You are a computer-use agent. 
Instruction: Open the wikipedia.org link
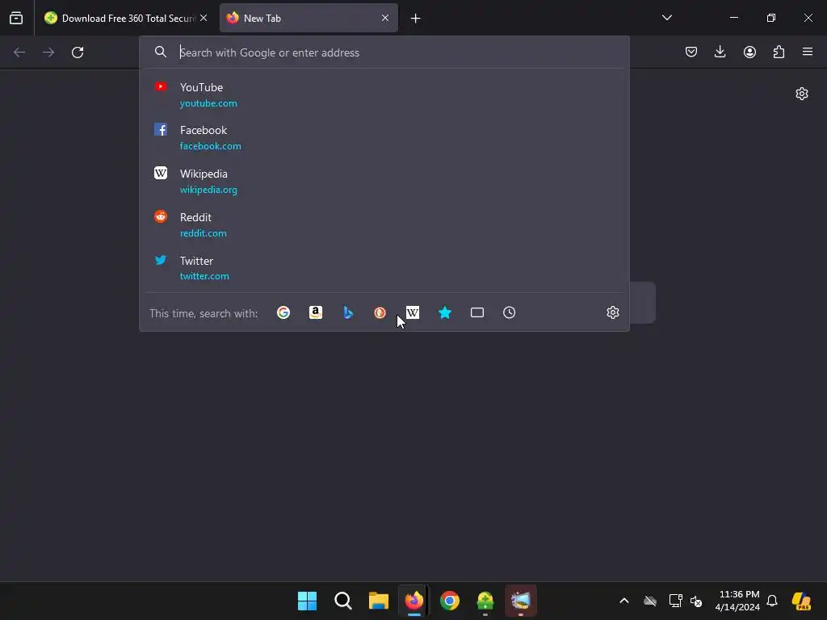[x=208, y=190]
